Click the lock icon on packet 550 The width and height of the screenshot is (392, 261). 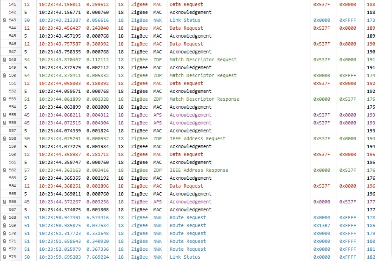pos(4,75)
